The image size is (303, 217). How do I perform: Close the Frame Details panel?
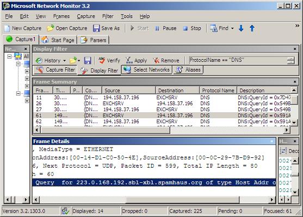click(x=271, y=141)
